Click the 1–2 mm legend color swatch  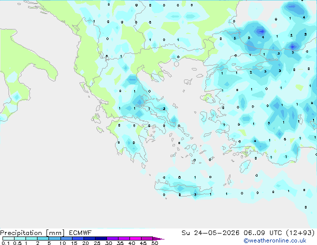[x=31, y=238]
